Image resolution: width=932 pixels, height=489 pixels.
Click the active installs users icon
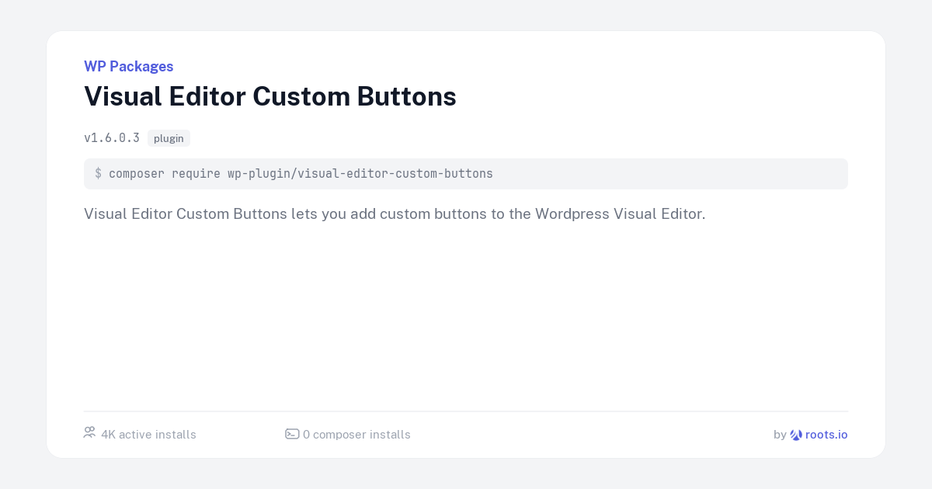[89, 433]
